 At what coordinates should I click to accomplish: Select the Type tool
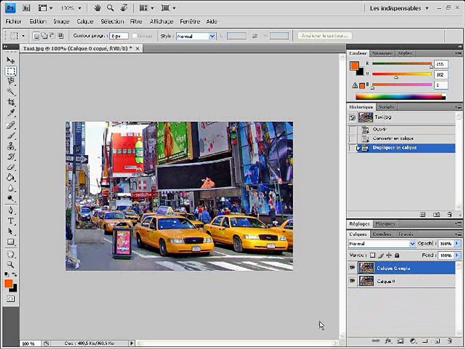11,221
